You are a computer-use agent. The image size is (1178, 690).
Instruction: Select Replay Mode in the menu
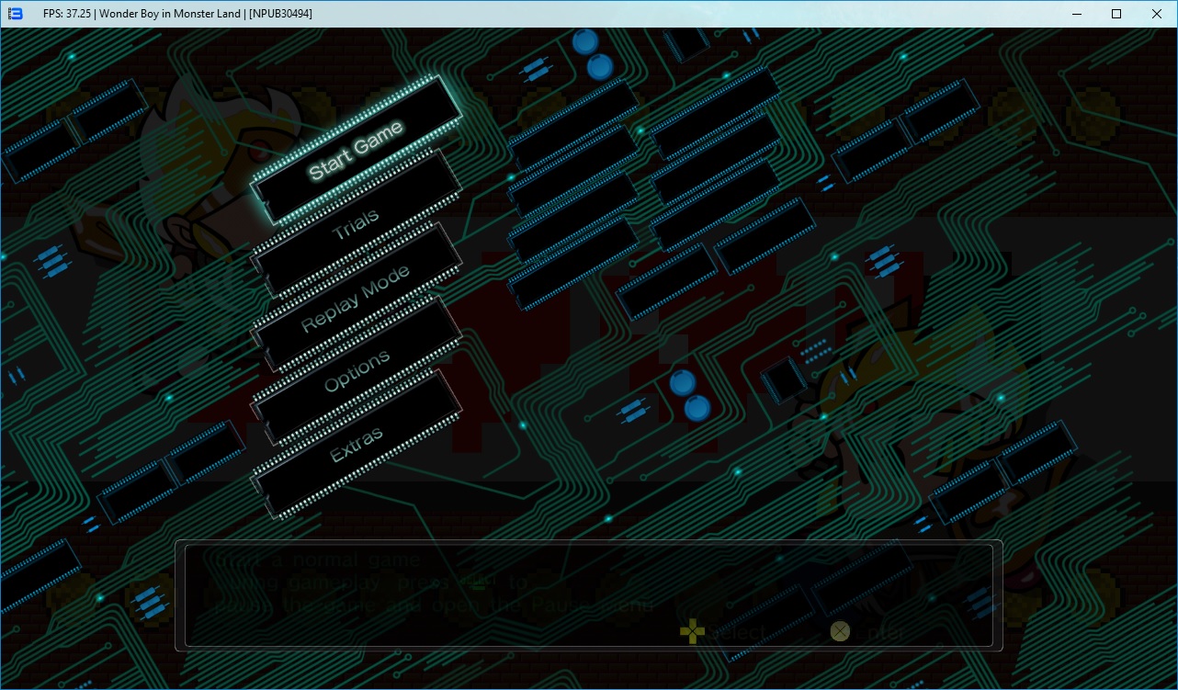pos(357,297)
